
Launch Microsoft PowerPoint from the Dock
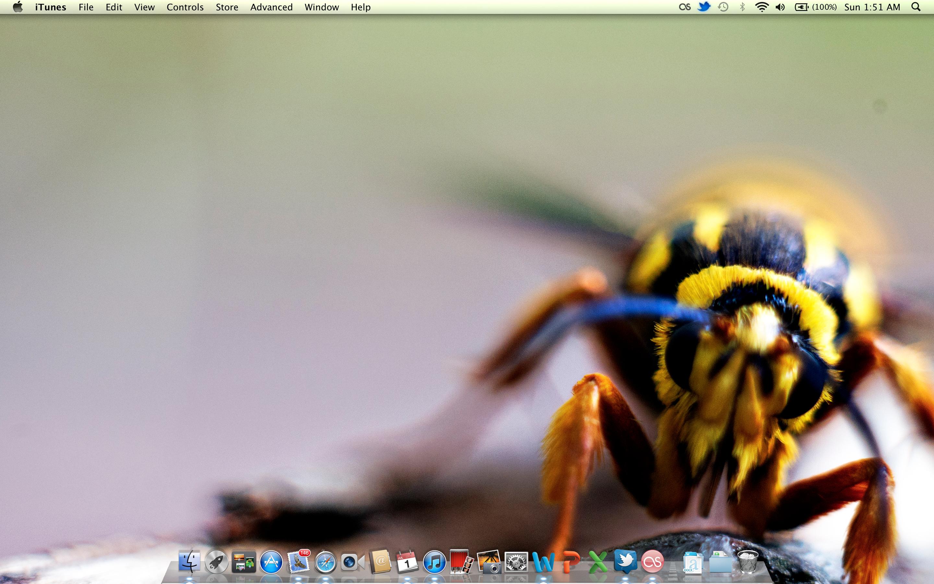[571, 562]
